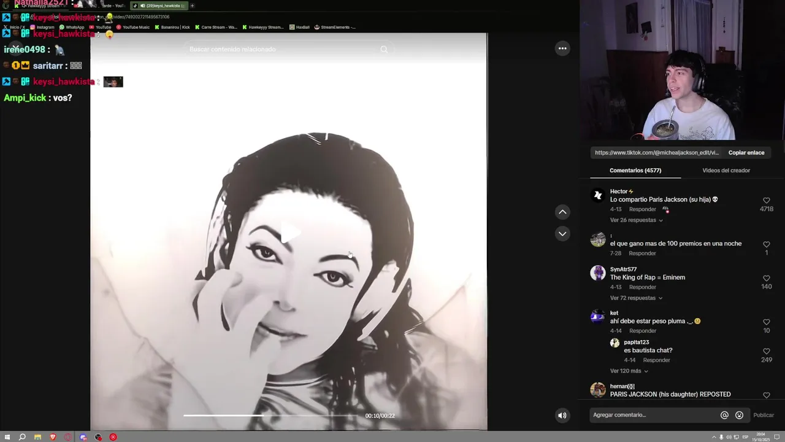Screen dimensions: 785x442
Task: Click chat message 'Ampi_kick : vos?'
Action: (38, 98)
